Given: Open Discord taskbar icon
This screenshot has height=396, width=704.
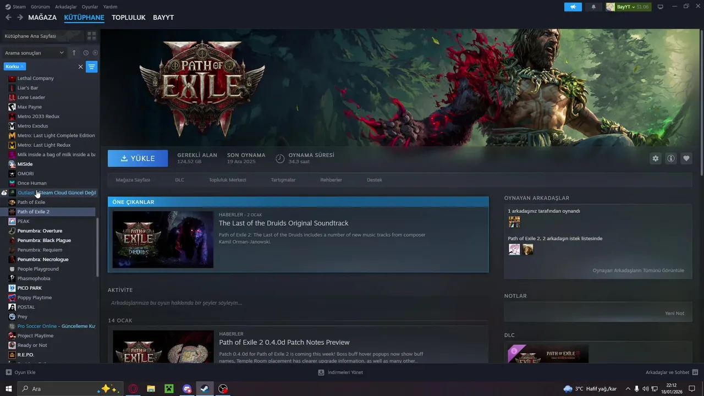Looking at the screenshot, I should click(x=187, y=389).
